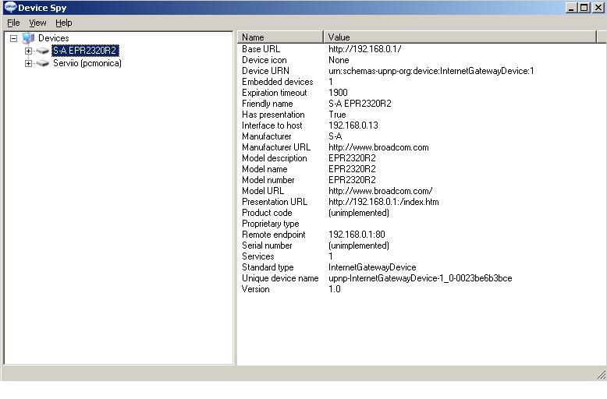Image resolution: width=607 pixels, height=399 pixels.
Task: Open the View menu
Action: tap(37, 23)
